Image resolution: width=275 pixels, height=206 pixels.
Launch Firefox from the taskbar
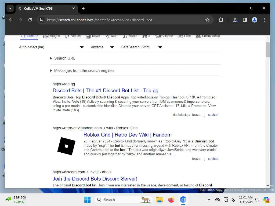click(x=171, y=200)
